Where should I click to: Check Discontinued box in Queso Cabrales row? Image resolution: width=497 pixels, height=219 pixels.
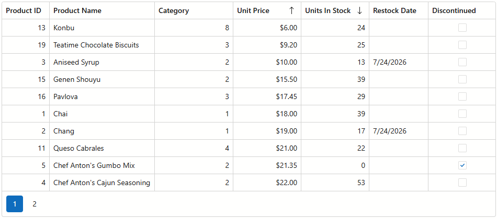[x=462, y=148]
